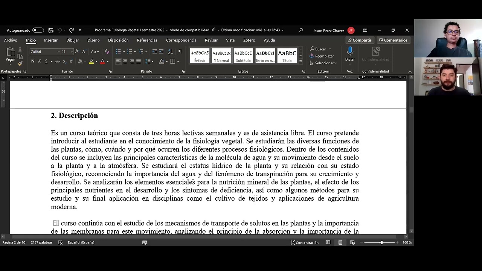The image size is (482, 271).
Task: Select justify alignment
Action: point(139,61)
